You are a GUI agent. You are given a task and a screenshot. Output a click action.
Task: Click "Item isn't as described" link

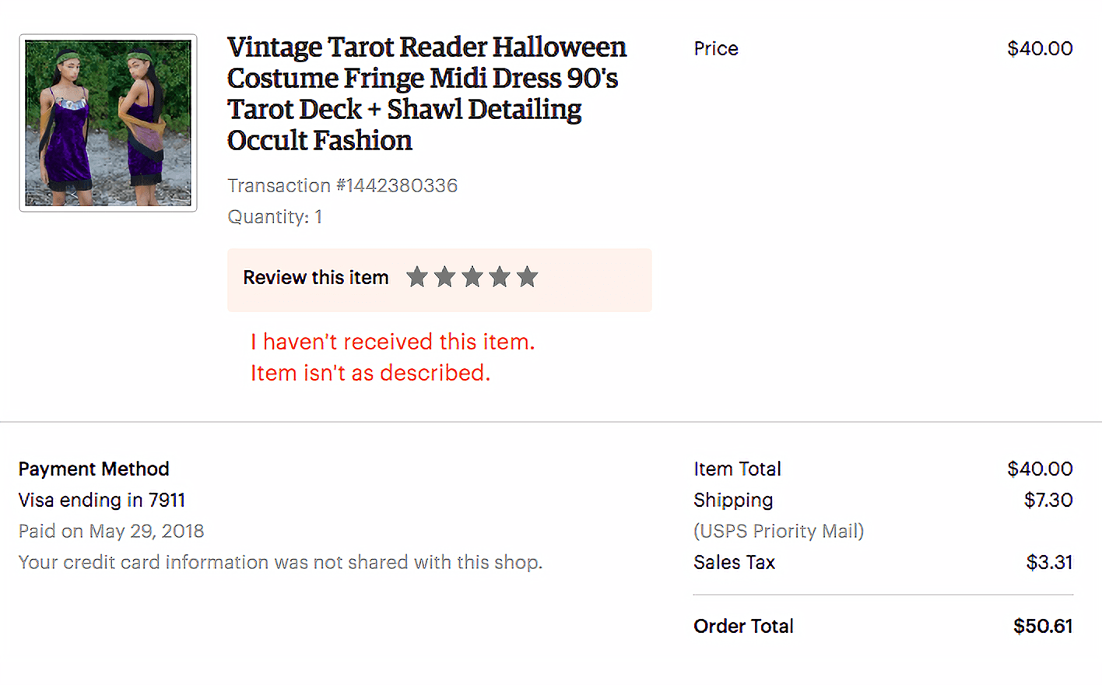370,373
